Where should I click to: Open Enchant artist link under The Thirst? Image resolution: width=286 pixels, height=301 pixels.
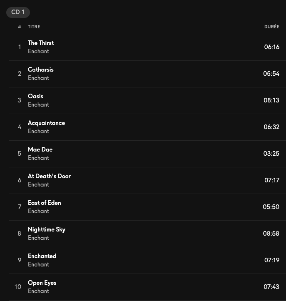tap(38, 51)
